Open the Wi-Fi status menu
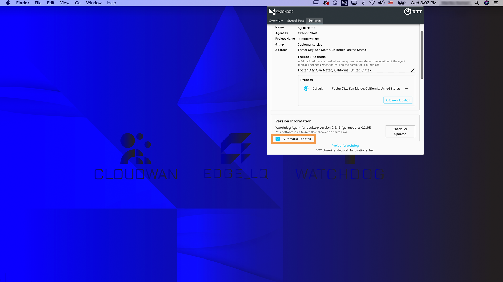Viewport: 503px width, 282px height. coord(372,3)
